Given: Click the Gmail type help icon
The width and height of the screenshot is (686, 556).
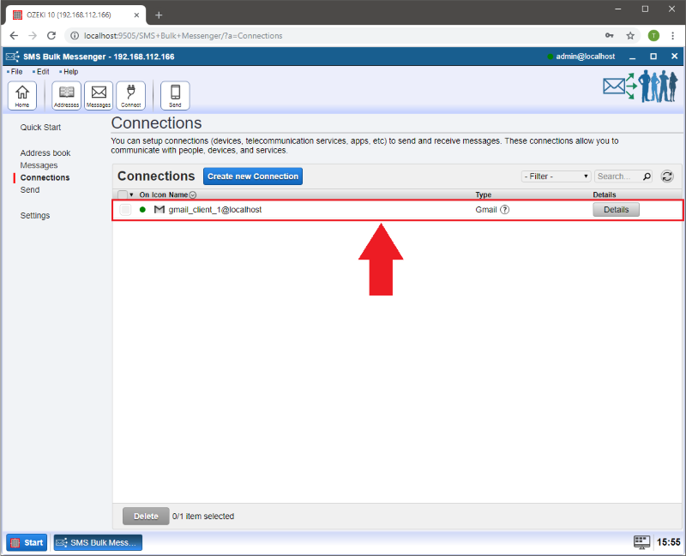Looking at the screenshot, I should click(505, 210).
